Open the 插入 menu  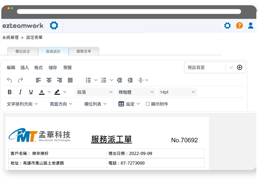(25, 68)
